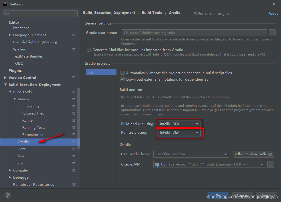
Task: Click the Reset link
Action: pos(273,14)
